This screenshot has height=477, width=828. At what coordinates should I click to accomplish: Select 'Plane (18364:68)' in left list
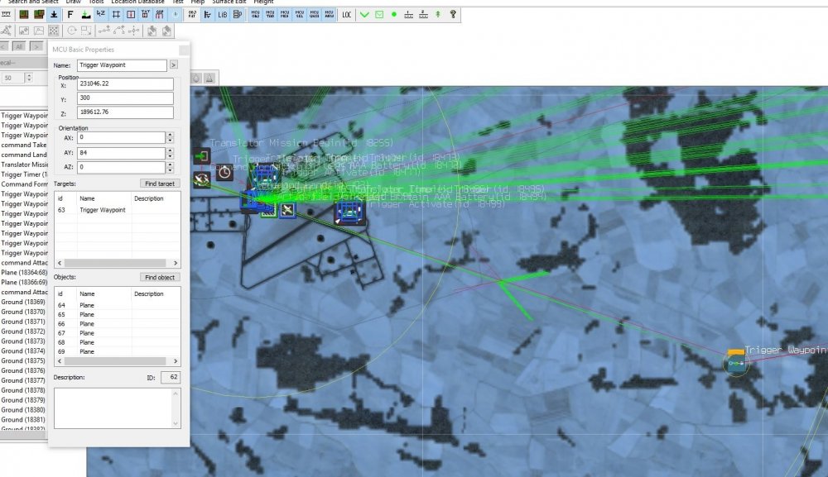[24, 273]
